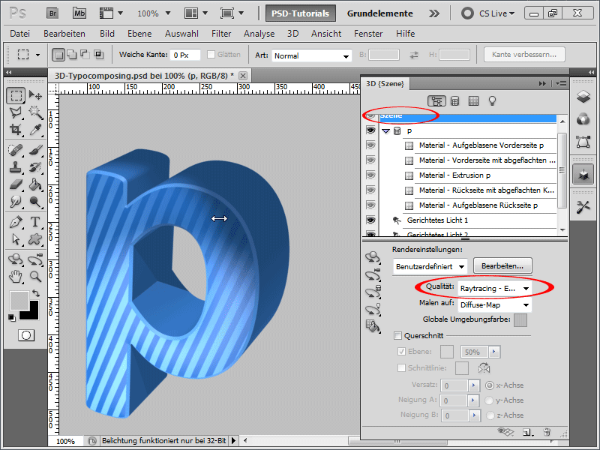Viewport: 600px width, 450px height.
Task: Select the Custom Shape tool
Action: [35, 239]
